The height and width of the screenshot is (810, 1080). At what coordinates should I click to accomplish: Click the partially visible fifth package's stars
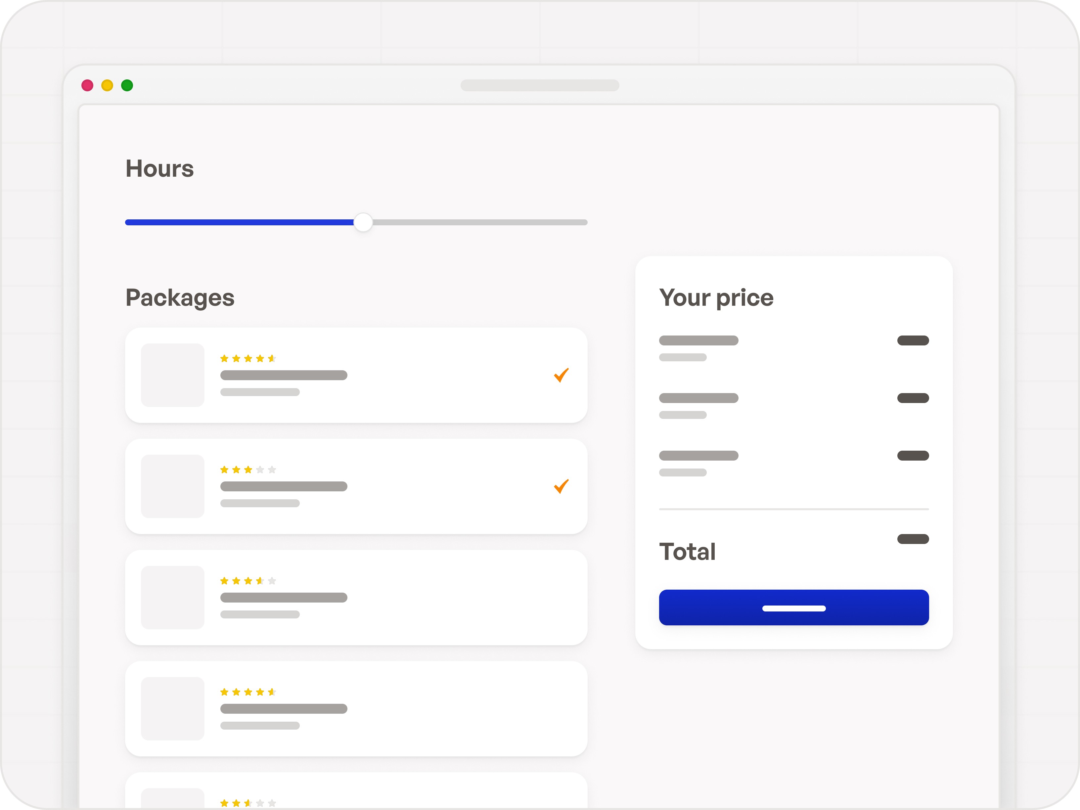point(248,803)
